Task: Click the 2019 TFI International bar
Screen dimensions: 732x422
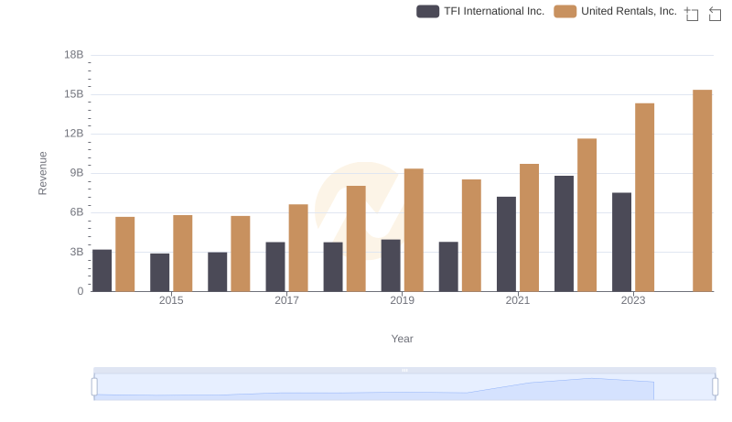Action: pos(391,265)
